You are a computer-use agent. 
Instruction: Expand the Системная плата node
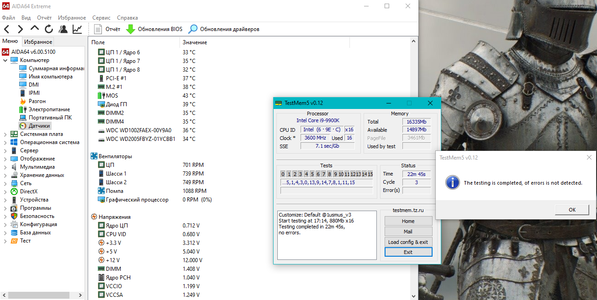[5, 134]
